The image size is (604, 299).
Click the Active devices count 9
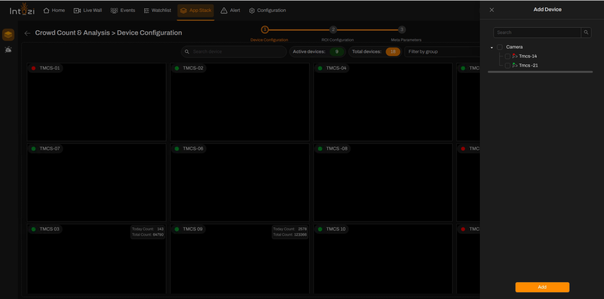(337, 52)
